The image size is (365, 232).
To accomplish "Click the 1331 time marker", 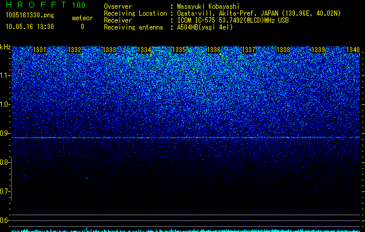I will tap(40, 50).
